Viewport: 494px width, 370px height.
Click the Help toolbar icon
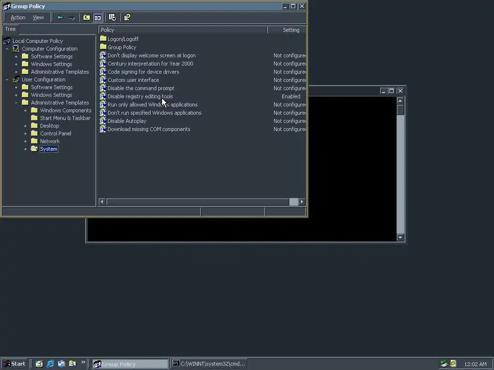coord(127,18)
